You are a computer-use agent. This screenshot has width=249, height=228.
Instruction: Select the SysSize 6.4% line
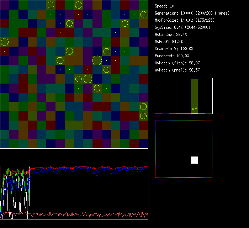(182, 27)
